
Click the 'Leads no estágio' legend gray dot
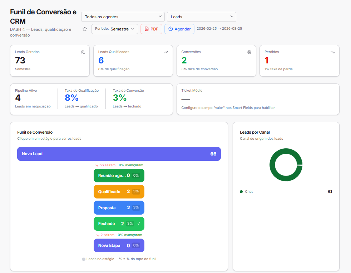coord(84,259)
